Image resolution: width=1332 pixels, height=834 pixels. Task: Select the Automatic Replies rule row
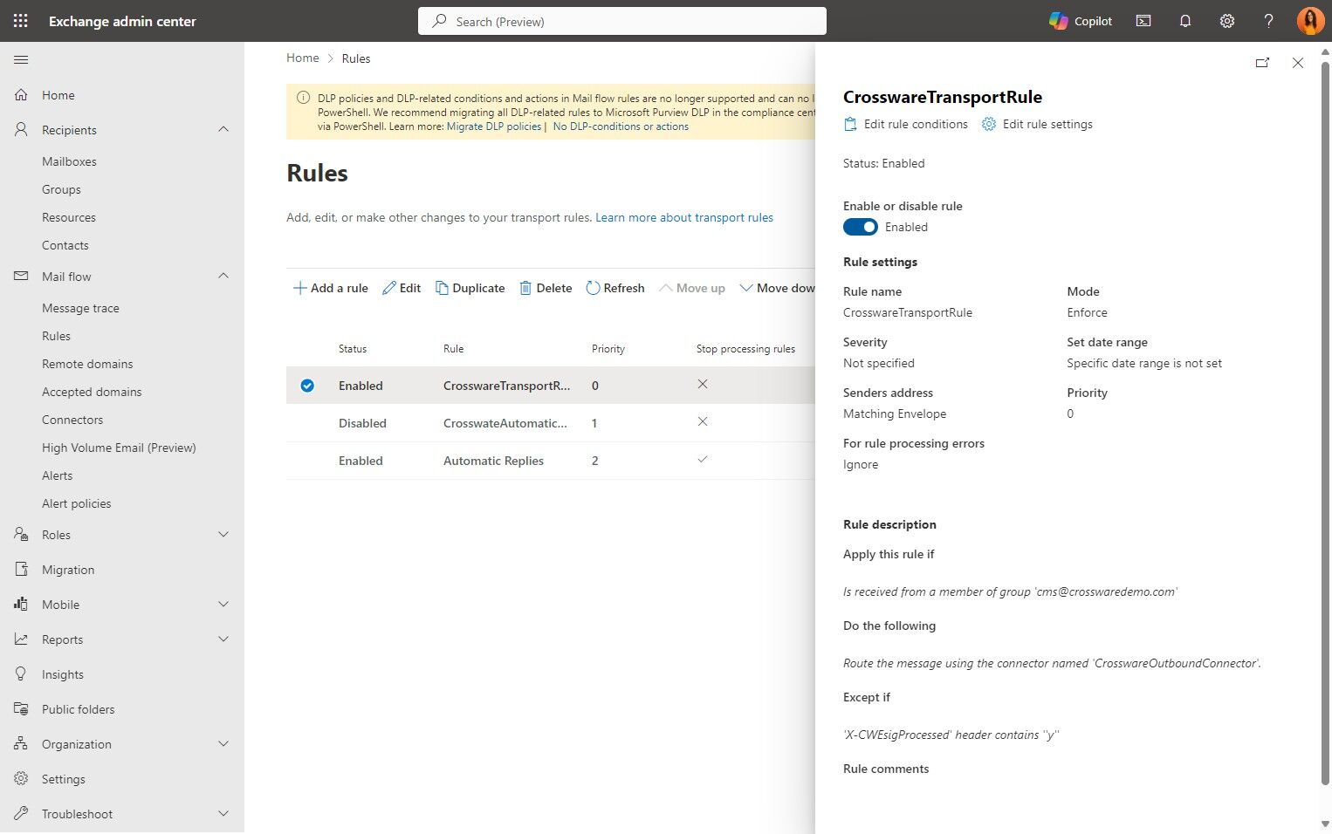pos(551,461)
